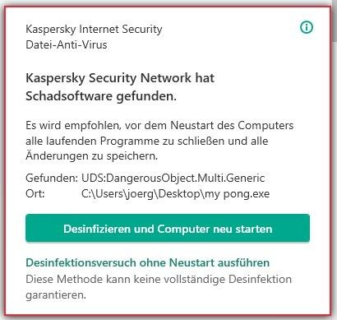Click note Diese Methode kann keine vollständige Desinfektion
The image size is (337, 320).
(159, 280)
